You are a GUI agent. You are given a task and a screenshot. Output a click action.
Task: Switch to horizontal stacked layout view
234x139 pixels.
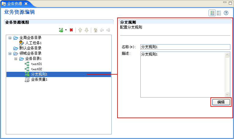point(219,13)
